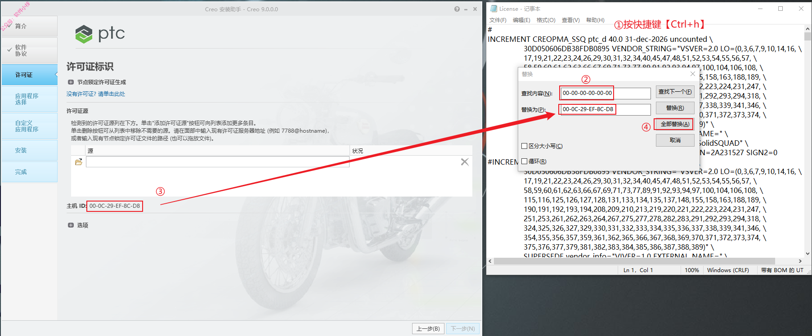Click 替换(R) button in dialog
Screen dimensions: 812x336
pyautogui.click(x=675, y=108)
